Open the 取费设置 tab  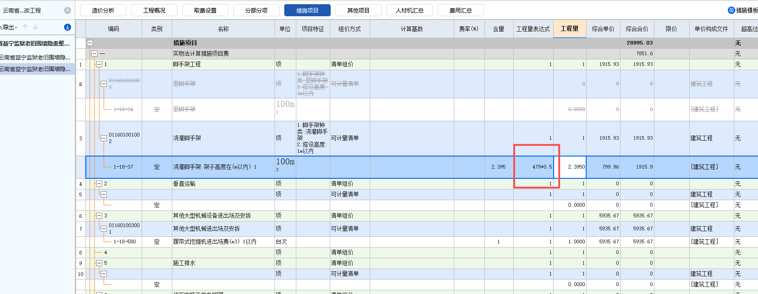[205, 10]
